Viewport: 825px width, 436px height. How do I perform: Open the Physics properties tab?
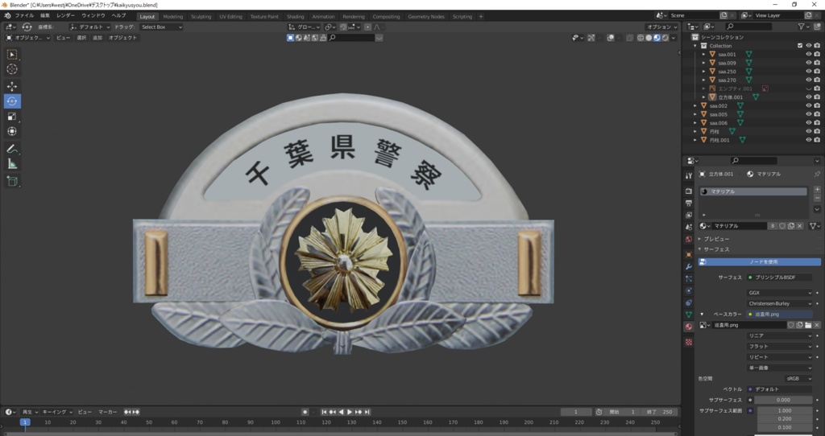click(x=689, y=290)
